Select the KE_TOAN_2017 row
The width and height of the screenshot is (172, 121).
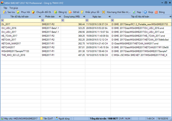pyautogui.click(x=86, y=36)
